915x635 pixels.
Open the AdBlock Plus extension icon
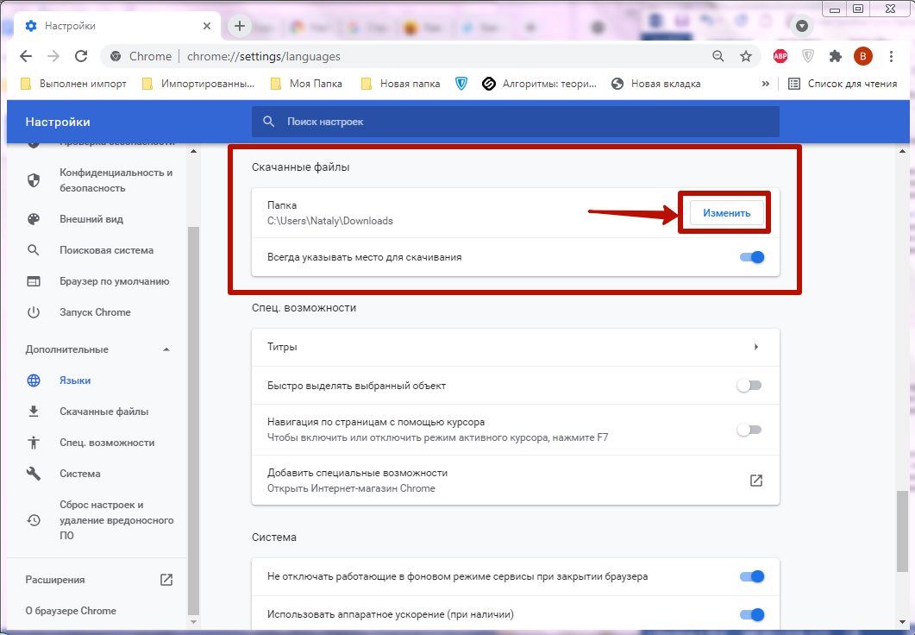click(x=780, y=56)
